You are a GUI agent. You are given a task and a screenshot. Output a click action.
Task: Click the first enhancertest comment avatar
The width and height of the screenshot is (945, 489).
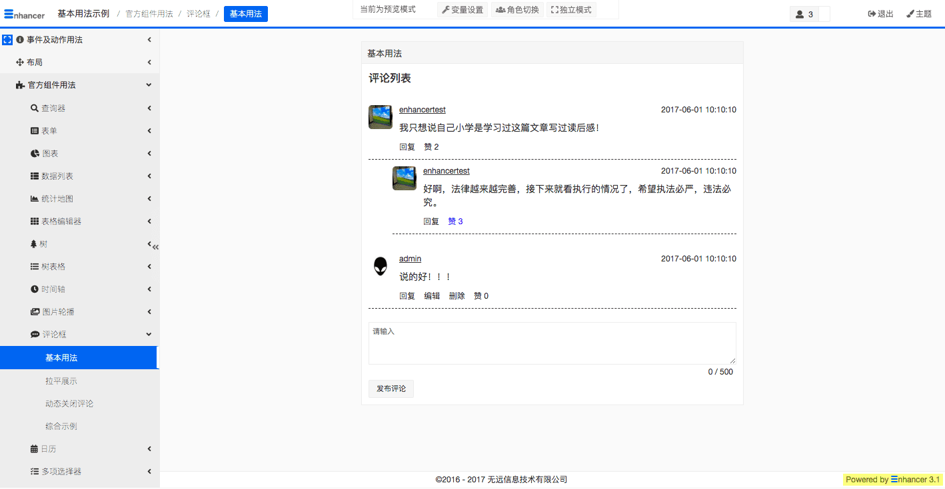[x=380, y=117]
